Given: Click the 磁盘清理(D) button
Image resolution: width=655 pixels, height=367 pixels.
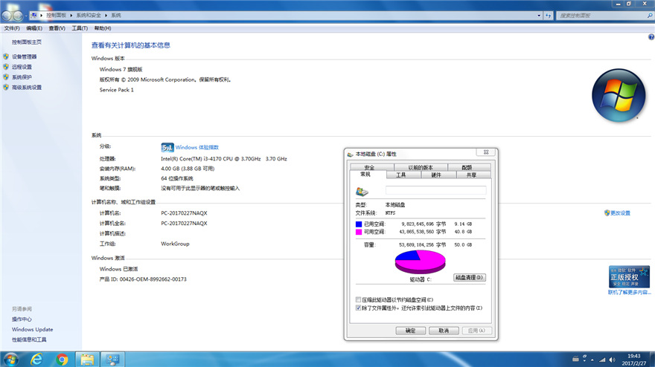Looking at the screenshot, I should tap(470, 277).
